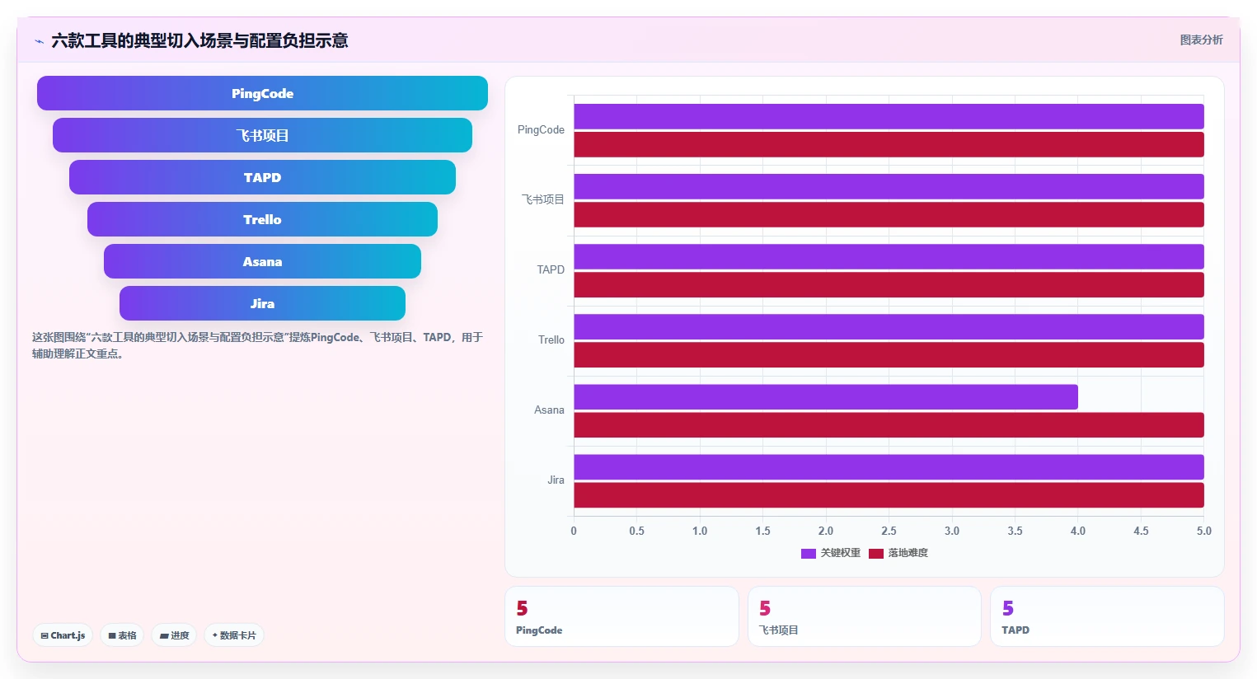Viewport: 1257px width, 679px height.
Task: Click the red TAPD bar in chart
Action: click(x=889, y=284)
